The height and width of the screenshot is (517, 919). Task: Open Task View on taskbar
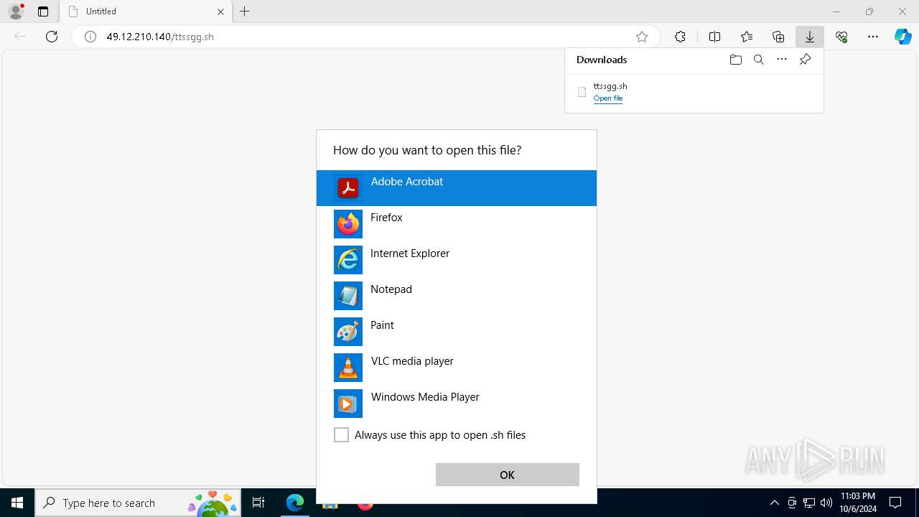(258, 503)
